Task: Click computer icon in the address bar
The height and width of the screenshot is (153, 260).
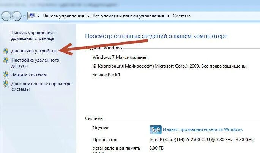Action: 32,16
